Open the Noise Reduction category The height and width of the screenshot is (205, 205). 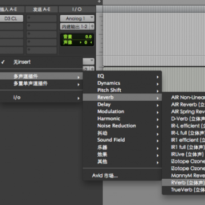(122, 126)
